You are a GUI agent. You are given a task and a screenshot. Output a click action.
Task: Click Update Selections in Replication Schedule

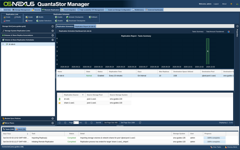pyautogui.click(x=44, y=21)
